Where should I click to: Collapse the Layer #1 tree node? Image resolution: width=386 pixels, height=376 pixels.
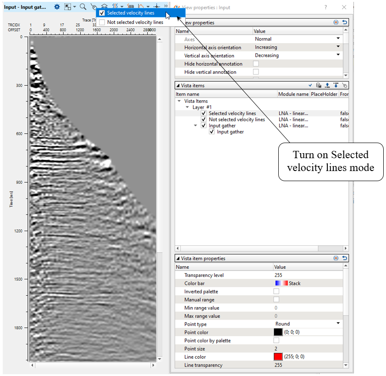coord(187,107)
